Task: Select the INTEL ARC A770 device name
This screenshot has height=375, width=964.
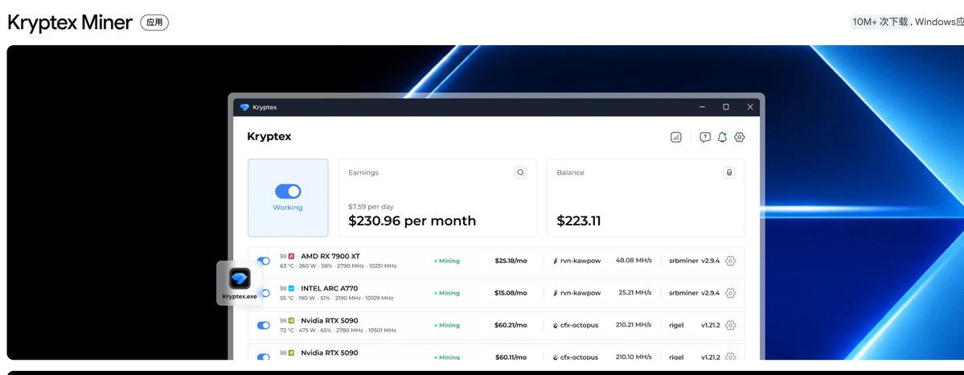Action: point(329,288)
